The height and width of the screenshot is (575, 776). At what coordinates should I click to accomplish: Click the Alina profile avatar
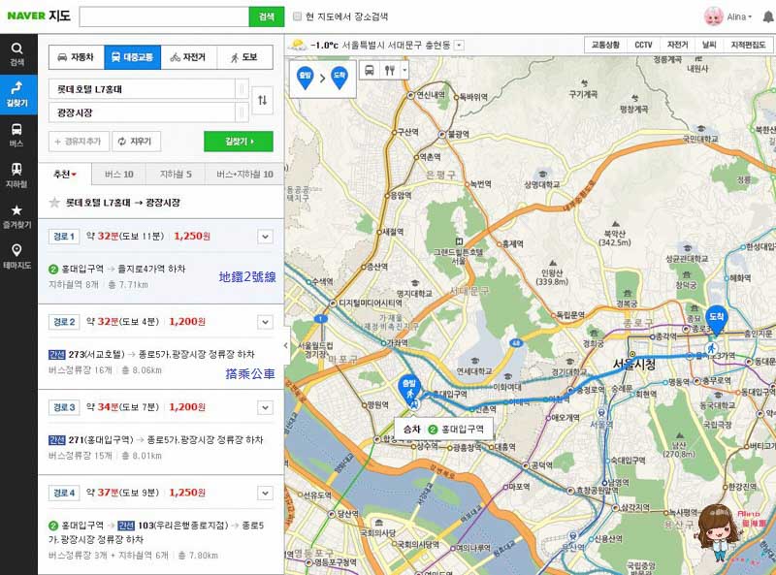coord(713,16)
